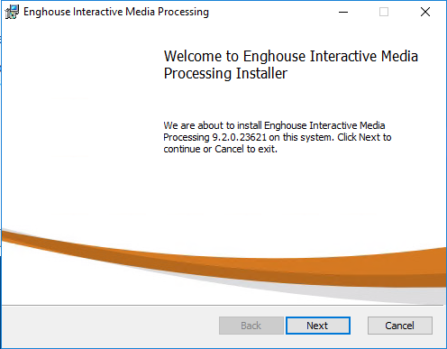
Task: Click the 'Welcome to Enghouse Interactive Media' heading
Action: (291, 56)
